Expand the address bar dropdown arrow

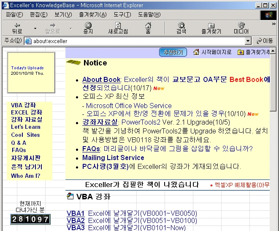248,41
